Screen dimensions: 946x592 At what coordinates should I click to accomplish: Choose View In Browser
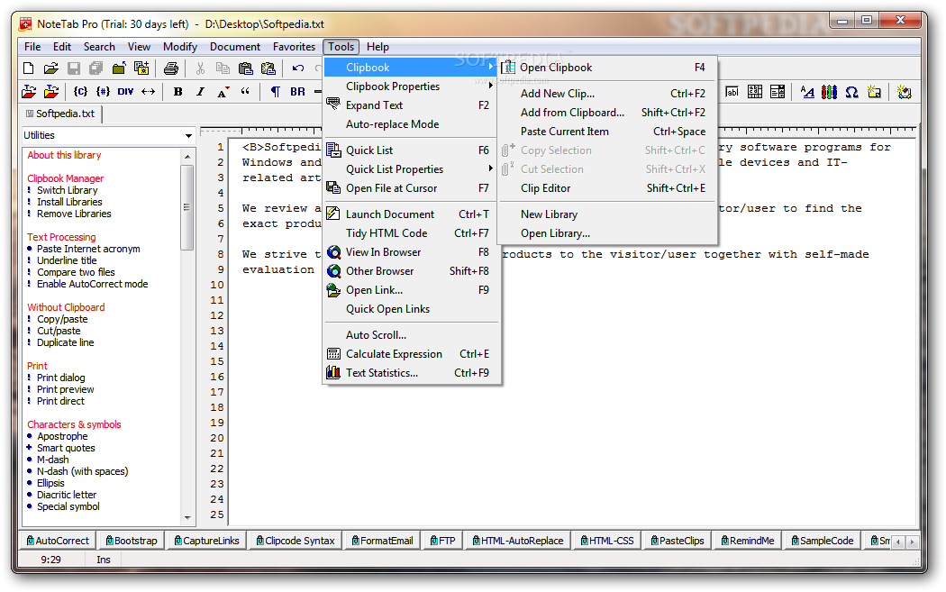pos(412,252)
